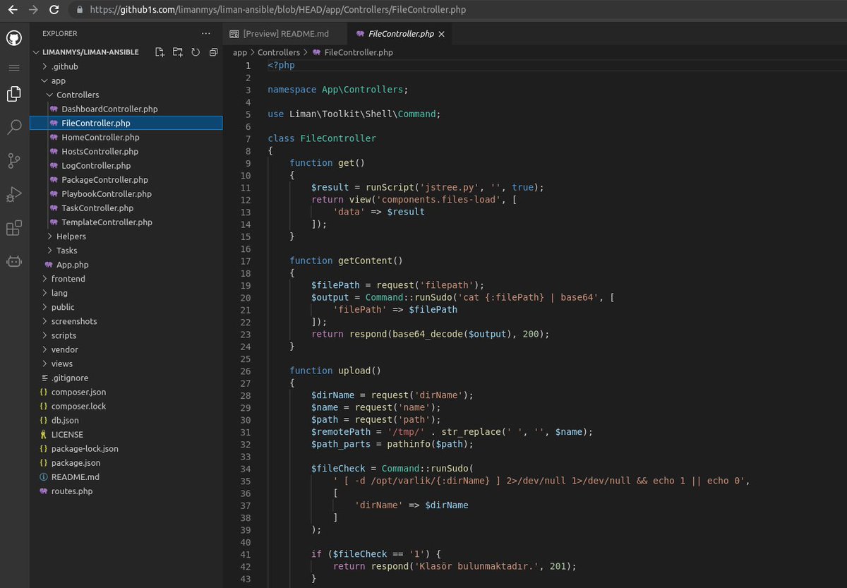847x588 pixels.
Task: Reload the browser page
Action: point(54,11)
